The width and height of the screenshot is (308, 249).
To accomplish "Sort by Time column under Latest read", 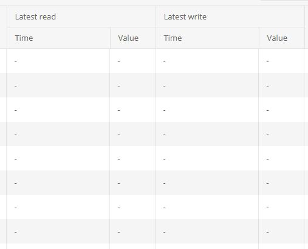I will click(59, 38).
